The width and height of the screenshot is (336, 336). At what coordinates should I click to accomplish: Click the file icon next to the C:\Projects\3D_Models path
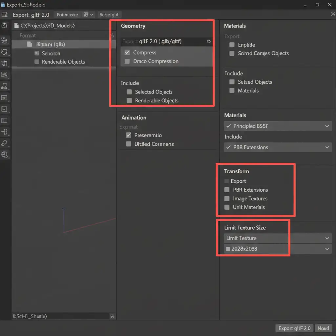16,26
